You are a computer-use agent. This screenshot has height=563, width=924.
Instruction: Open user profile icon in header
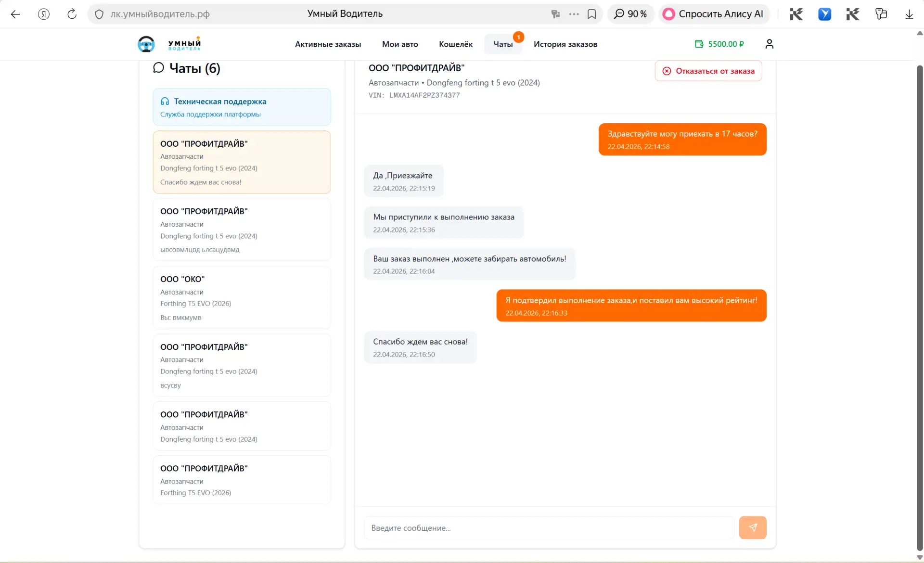769,44
